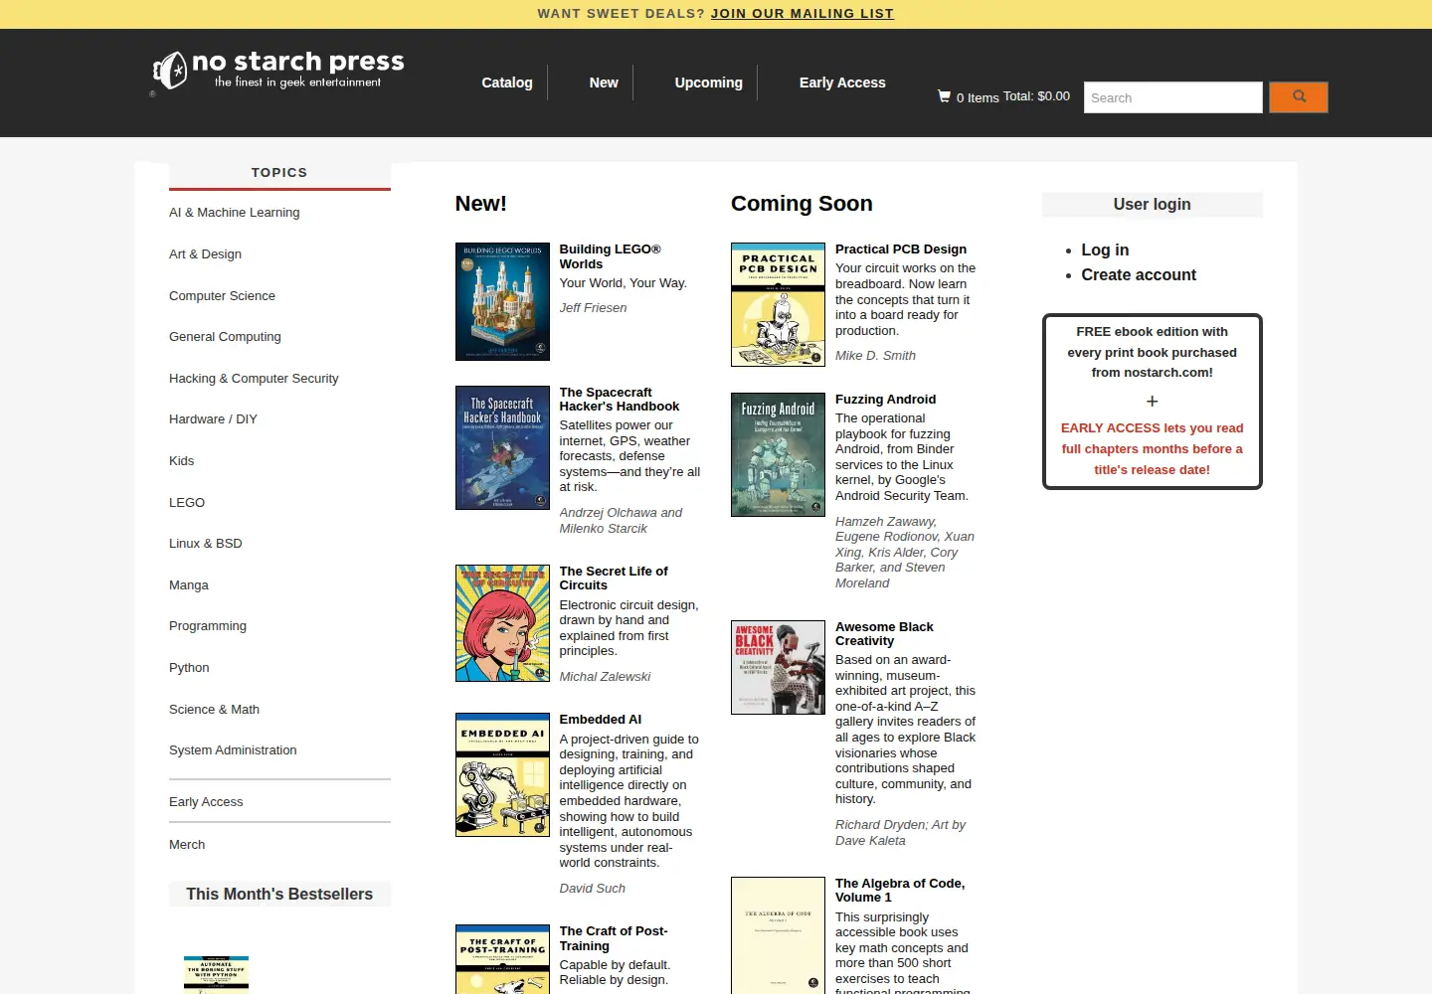Open the New menu item
The height and width of the screenshot is (994, 1432).
point(604,83)
